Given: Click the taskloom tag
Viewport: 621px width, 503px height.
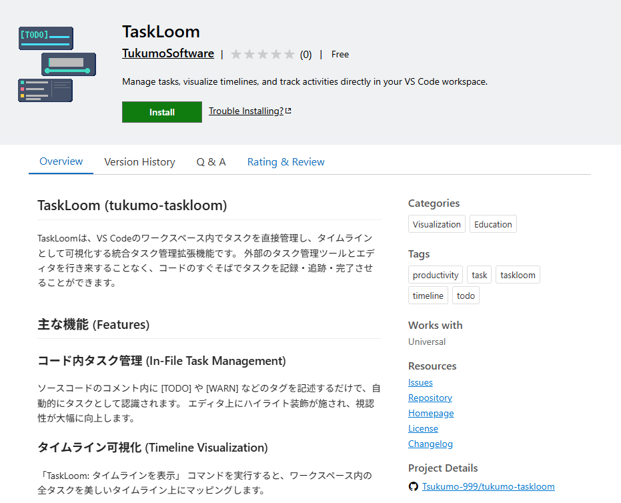Looking at the screenshot, I should [x=518, y=275].
